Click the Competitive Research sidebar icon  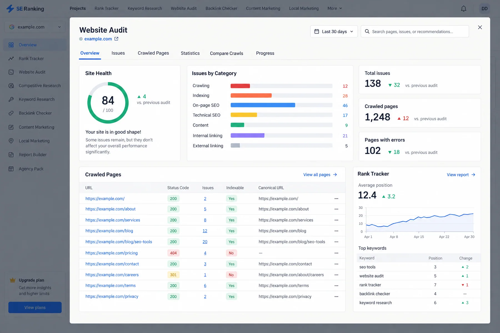11,86
